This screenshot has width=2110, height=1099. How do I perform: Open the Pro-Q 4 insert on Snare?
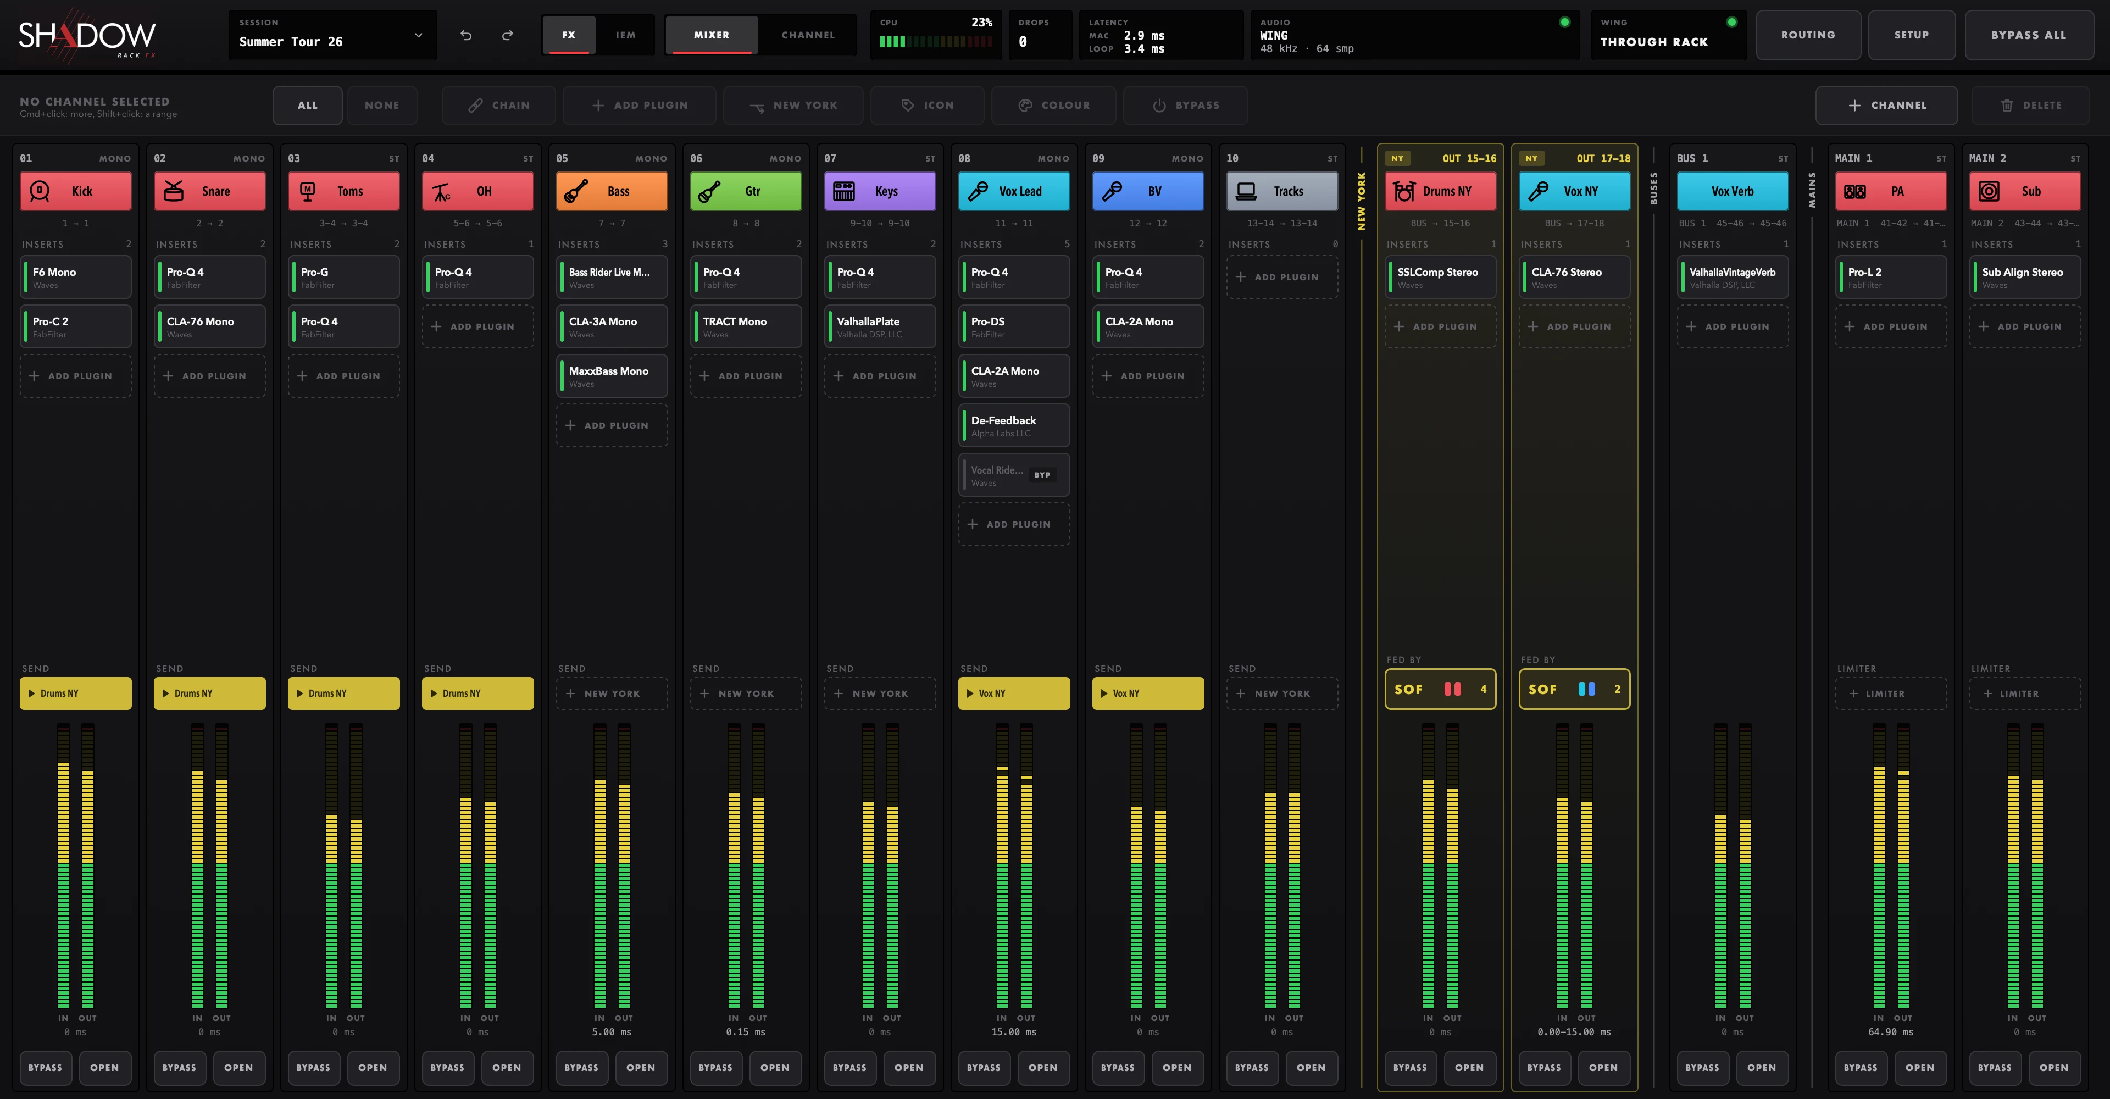[210, 277]
